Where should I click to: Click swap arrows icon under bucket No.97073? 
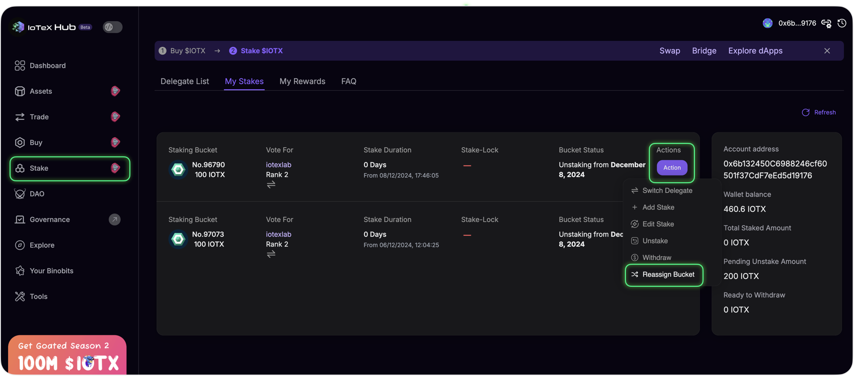click(x=271, y=254)
